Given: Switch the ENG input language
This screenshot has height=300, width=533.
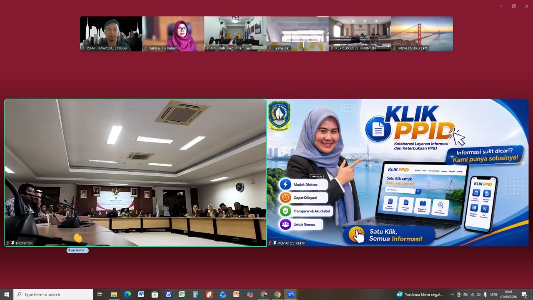Looking at the screenshot, I should pos(494,295).
